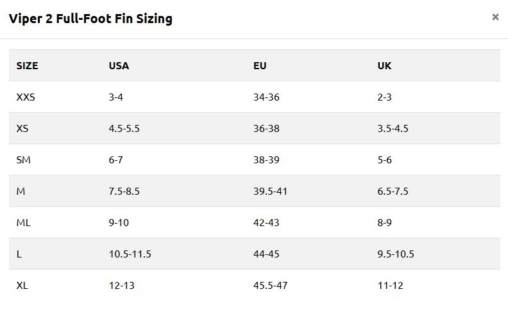Click the EU 34-36 cell
Image resolution: width=508 pixels, height=319 pixels.
266,97
